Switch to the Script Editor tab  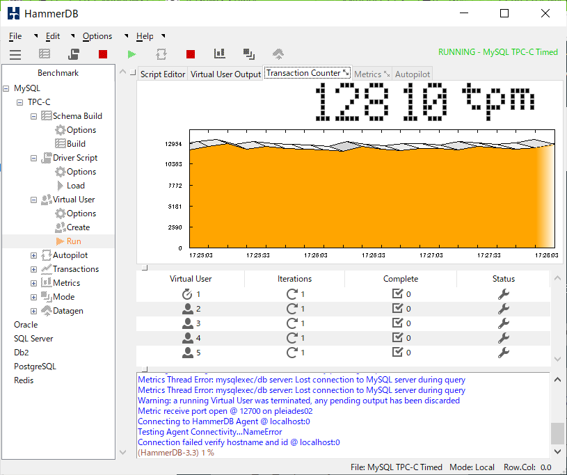(163, 74)
